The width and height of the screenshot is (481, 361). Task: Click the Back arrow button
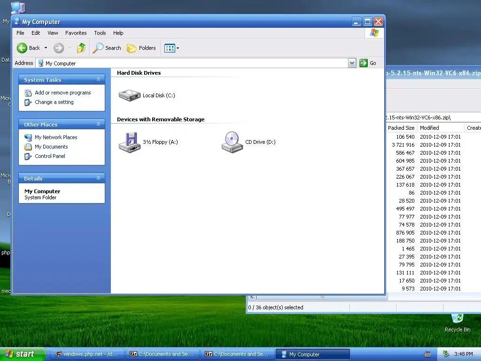point(22,48)
